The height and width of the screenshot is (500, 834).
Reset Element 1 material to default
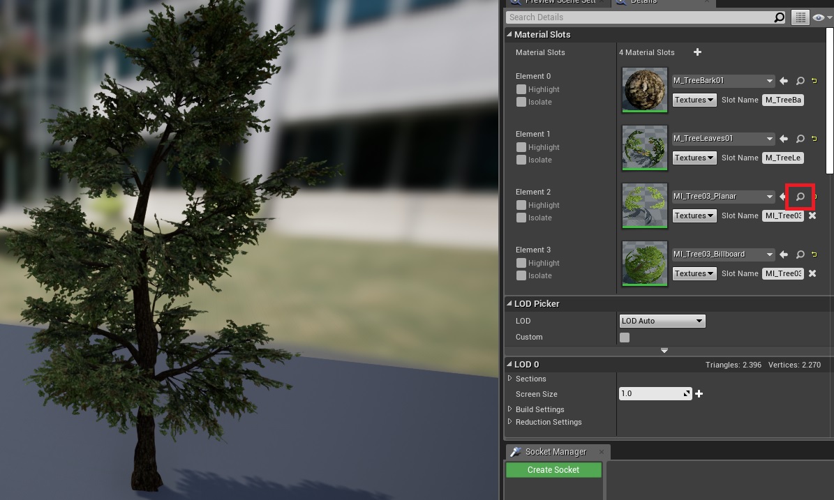coord(814,139)
